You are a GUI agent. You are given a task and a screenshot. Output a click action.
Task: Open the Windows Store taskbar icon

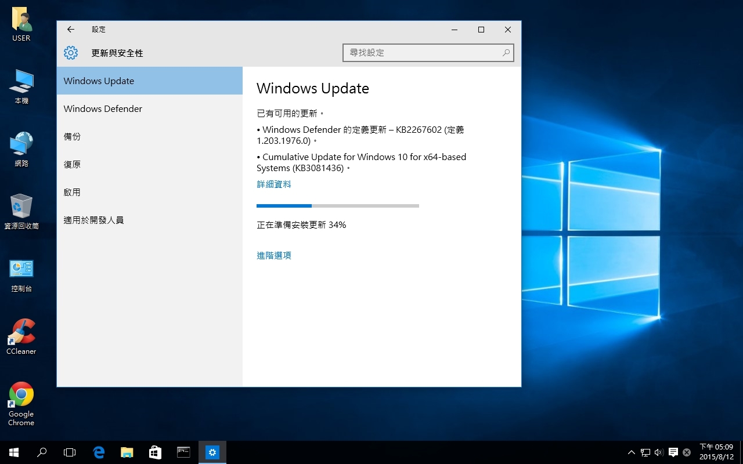point(155,452)
